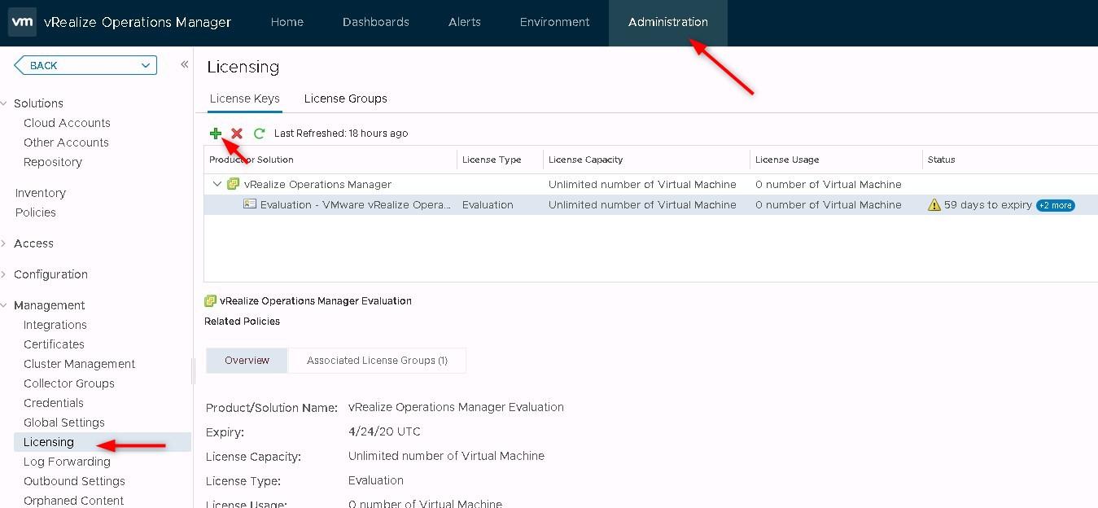
Task: Sort by Product or Solution column
Action: tap(330, 160)
